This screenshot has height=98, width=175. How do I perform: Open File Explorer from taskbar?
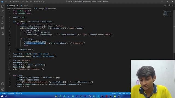[x=56, y=96]
